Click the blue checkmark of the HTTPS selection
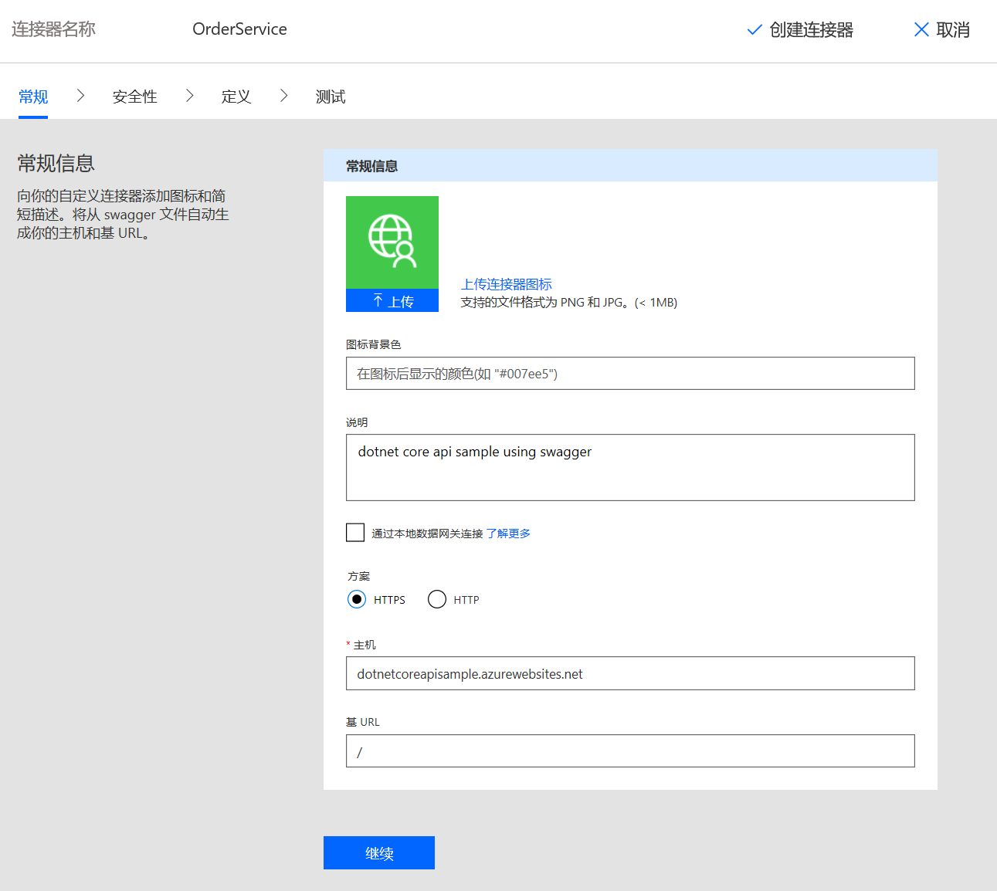This screenshot has height=891, width=997. pyautogui.click(x=356, y=599)
